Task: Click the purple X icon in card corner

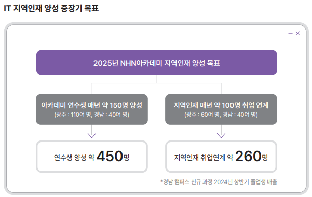Action: click(297, 33)
